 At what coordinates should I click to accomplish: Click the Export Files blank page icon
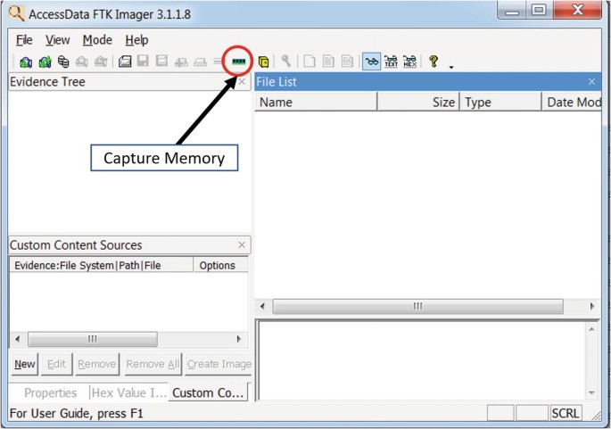tap(310, 62)
